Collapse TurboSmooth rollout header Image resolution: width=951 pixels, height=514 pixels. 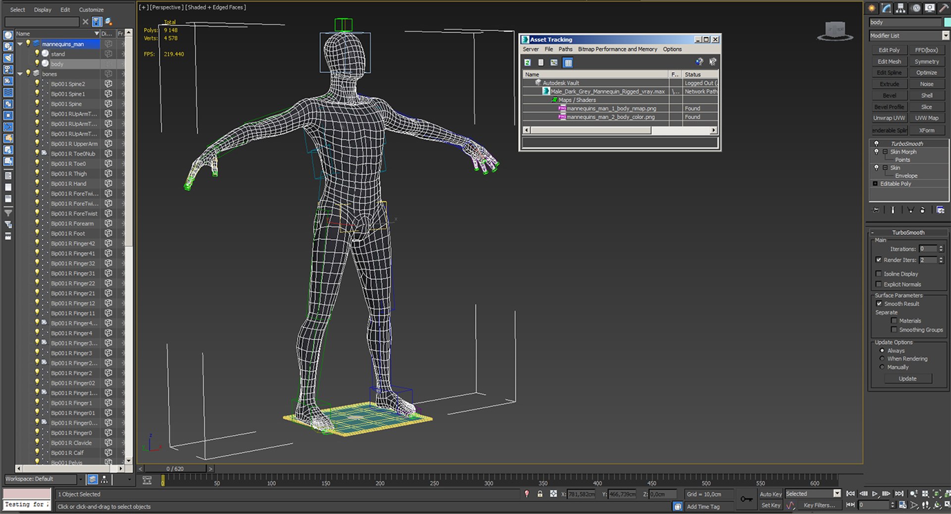[x=908, y=232]
